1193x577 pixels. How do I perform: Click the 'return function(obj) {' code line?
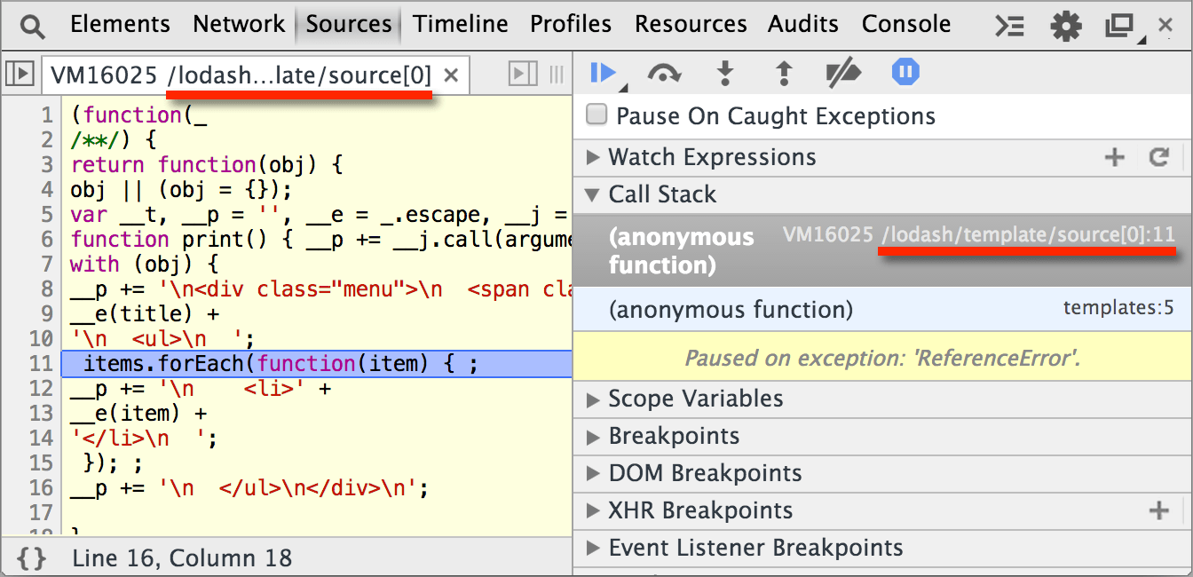207,164
